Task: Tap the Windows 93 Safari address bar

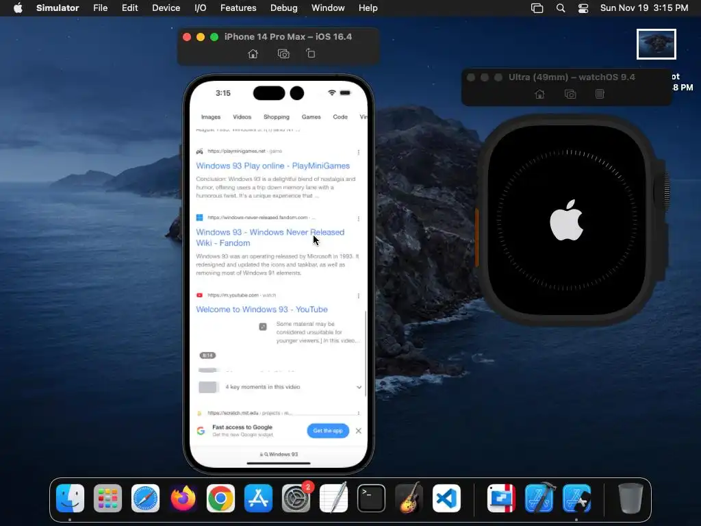Action: pos(279,454)
